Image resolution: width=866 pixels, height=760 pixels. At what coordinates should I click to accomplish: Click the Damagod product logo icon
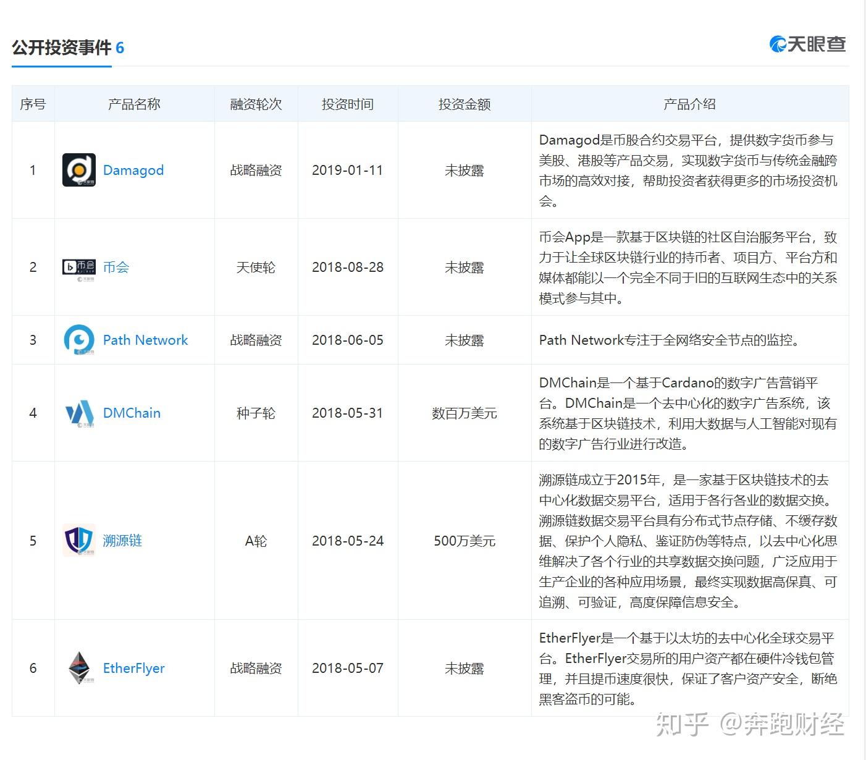pyautogui.click(x=79, y=170)
